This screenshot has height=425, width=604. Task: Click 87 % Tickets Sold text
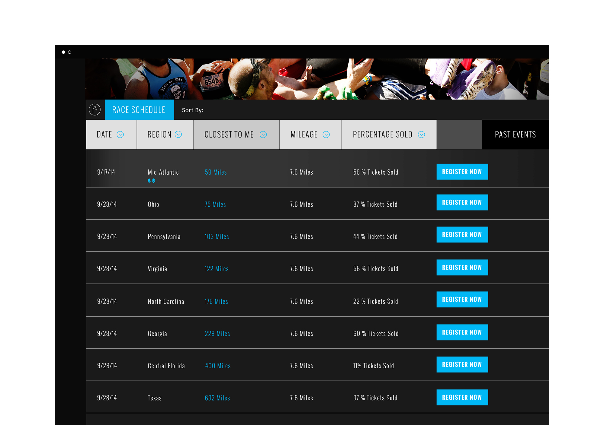click(x=375, y=205)
